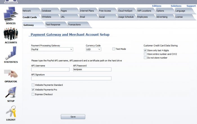Open the Support link
Image resolution: width=197 pixels, height=124 pixels.
(x=191, y=6)
